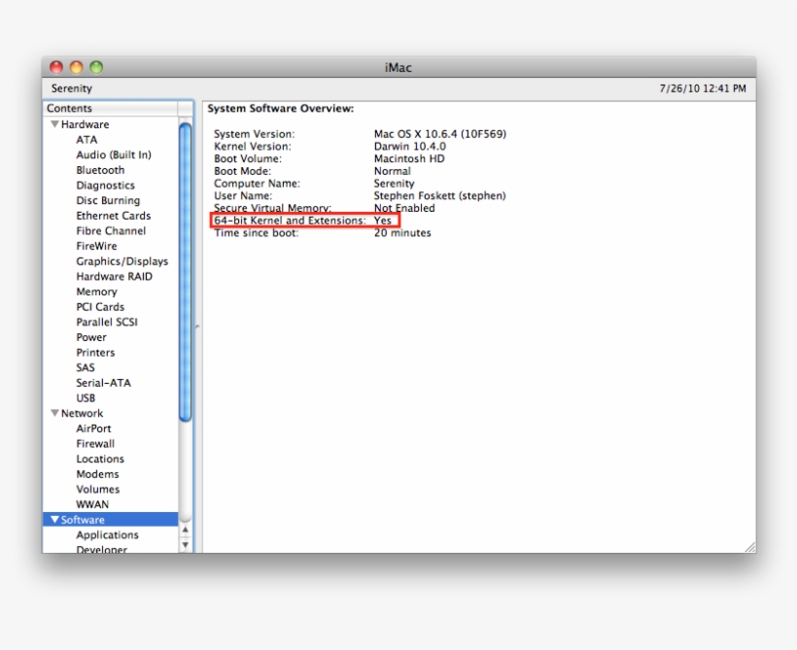The height and width of the screenshot is (650, 797).
Task: Open the Bluetooth section
Action: click(100, 170)
